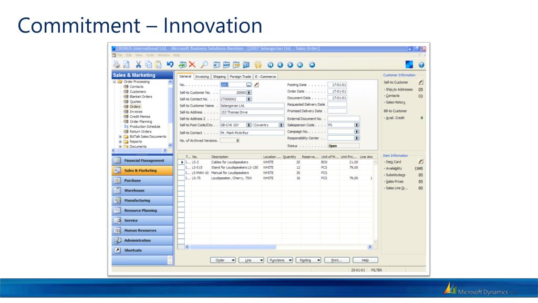Open the Sell-to Customer No. lookup arrow

click(x=249, y=93)
